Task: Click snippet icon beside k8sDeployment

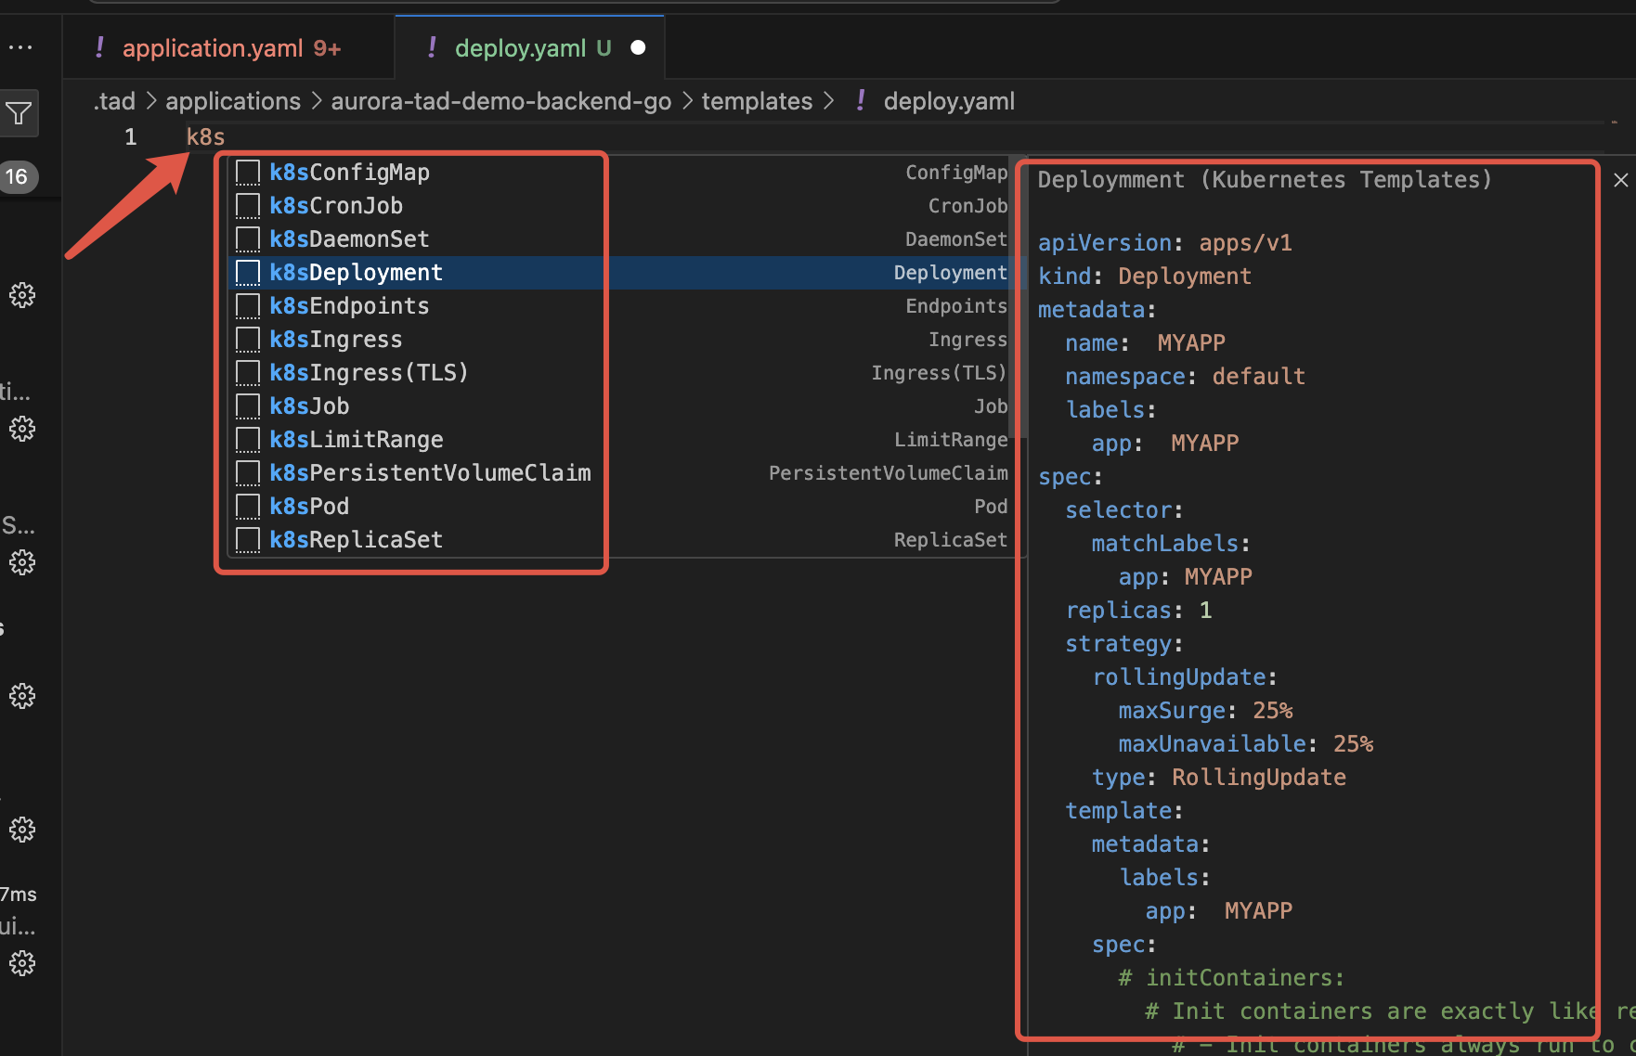Action: click(247, 273)
